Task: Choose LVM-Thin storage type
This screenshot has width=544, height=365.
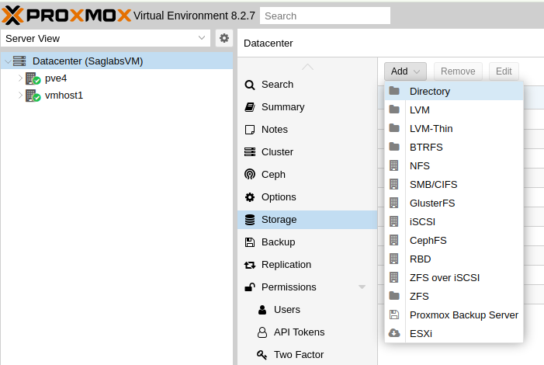Action: [454, 128]
